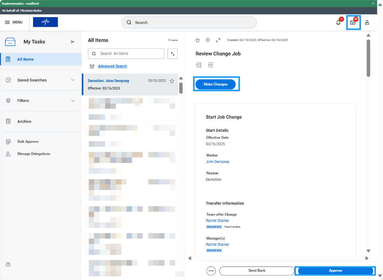
Task: Approve the Review Change Job task
Action: [335, 270]
